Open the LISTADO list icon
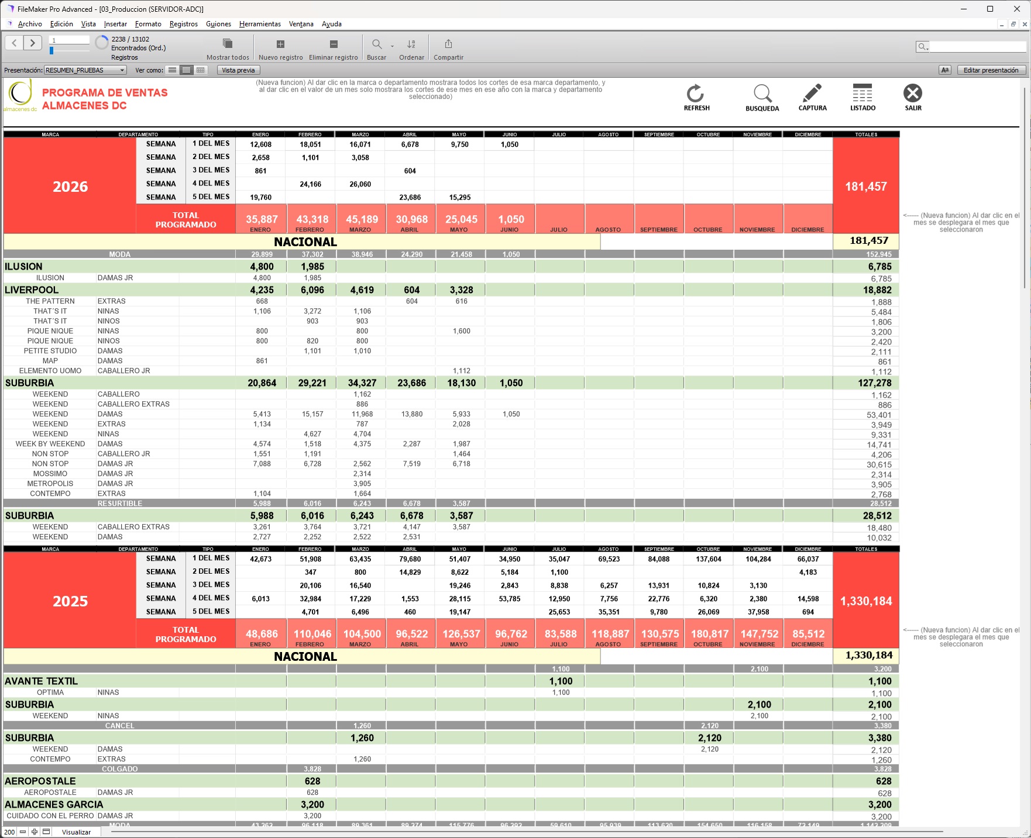 coord(862,95)
